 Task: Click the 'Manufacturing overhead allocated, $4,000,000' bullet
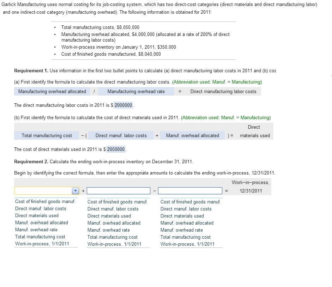[x=145, y=37]
